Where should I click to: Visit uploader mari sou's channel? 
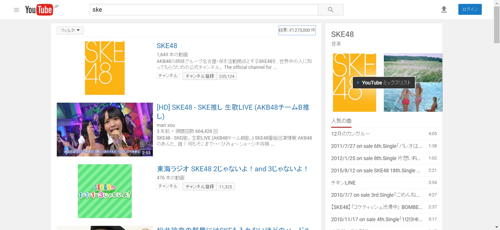tap(166, 125)
